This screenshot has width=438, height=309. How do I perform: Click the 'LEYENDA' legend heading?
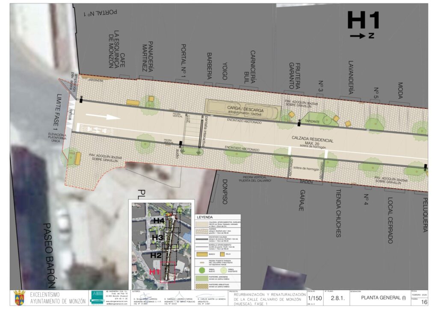coord(205,217)
